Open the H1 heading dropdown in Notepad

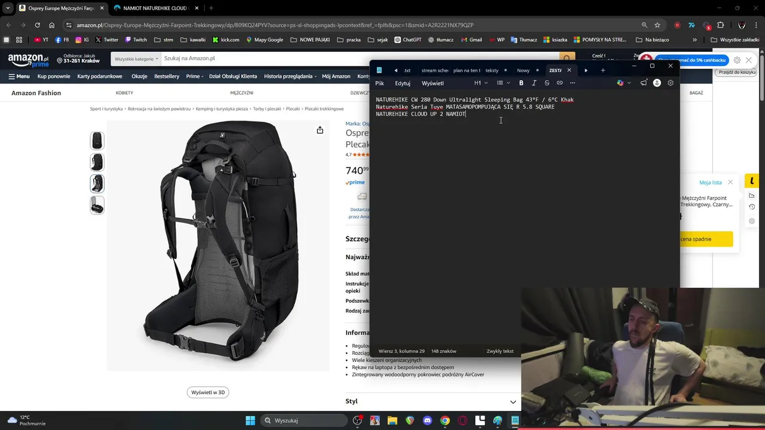pyautogui.click(x=481, y=83)
